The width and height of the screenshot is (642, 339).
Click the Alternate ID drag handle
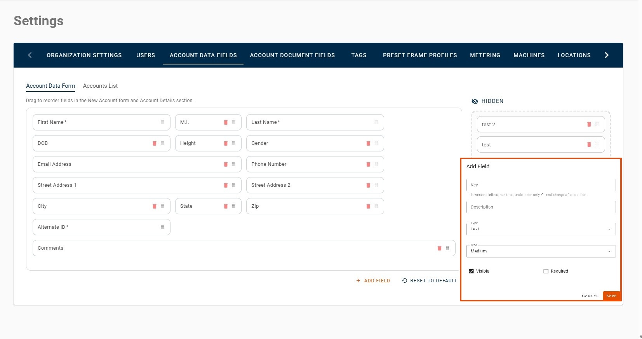pos(162,227)
